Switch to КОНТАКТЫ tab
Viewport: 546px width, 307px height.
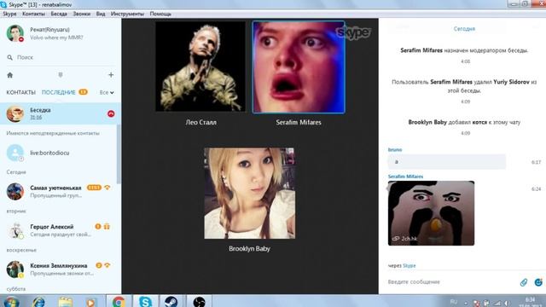pos(20,92)
